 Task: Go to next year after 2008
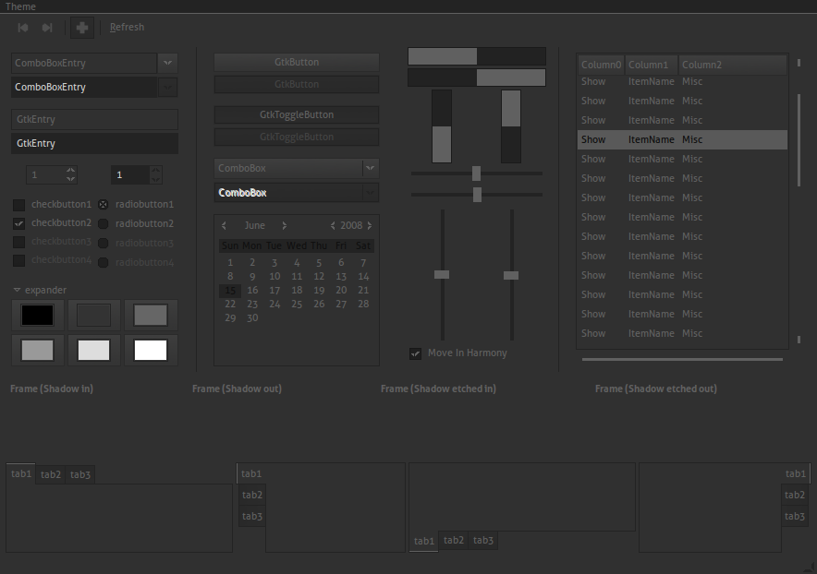pos(370,225)
